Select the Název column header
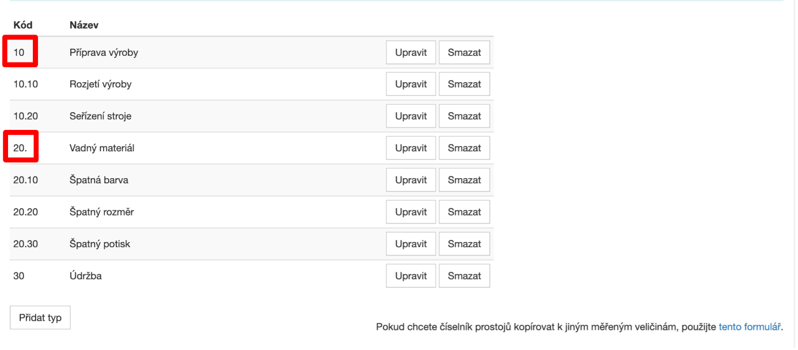Viewport: 798px width, 350px height. tap(84, 25)
